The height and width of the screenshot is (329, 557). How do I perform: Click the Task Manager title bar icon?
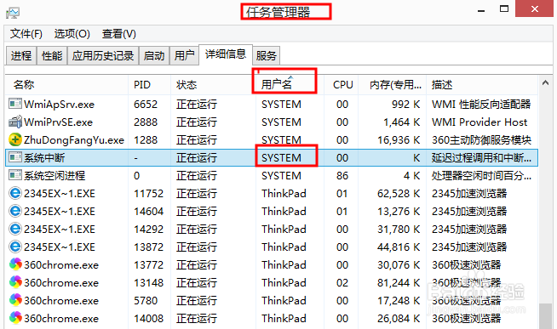pos(13,13)
